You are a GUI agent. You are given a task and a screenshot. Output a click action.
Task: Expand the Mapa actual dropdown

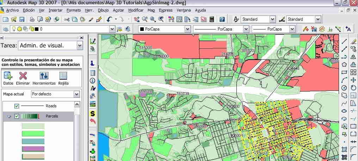[x=76, y=94]
